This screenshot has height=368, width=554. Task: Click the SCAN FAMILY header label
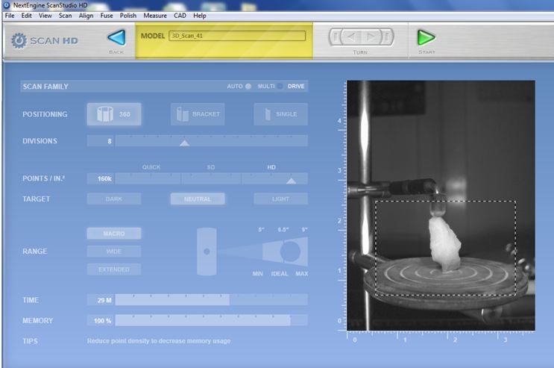pyautogui.click(x=45, y=87)
